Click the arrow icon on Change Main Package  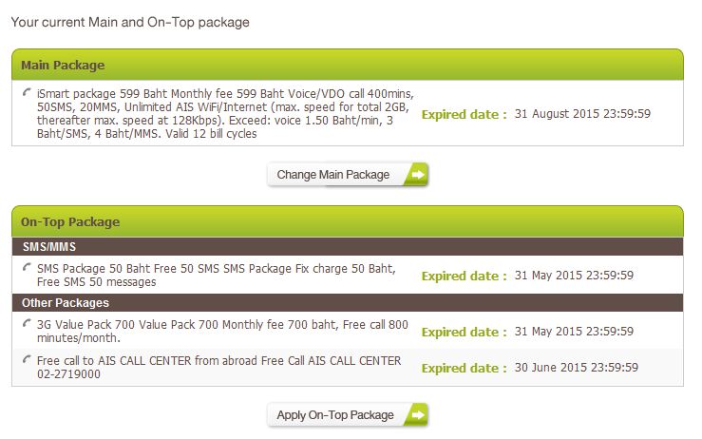tap(416, 175)
